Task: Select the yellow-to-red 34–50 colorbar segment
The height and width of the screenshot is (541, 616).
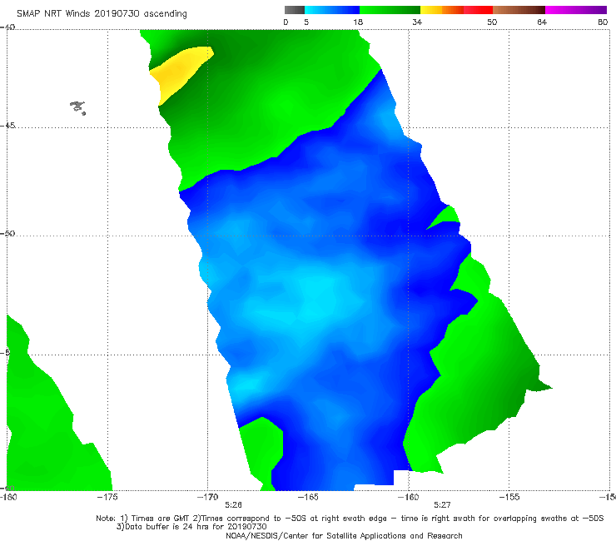Action: pyautogui.click(x=456, y=10)
